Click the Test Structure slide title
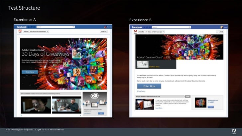The width and height of the screenshot is (242, 136). tap(24, 8)
